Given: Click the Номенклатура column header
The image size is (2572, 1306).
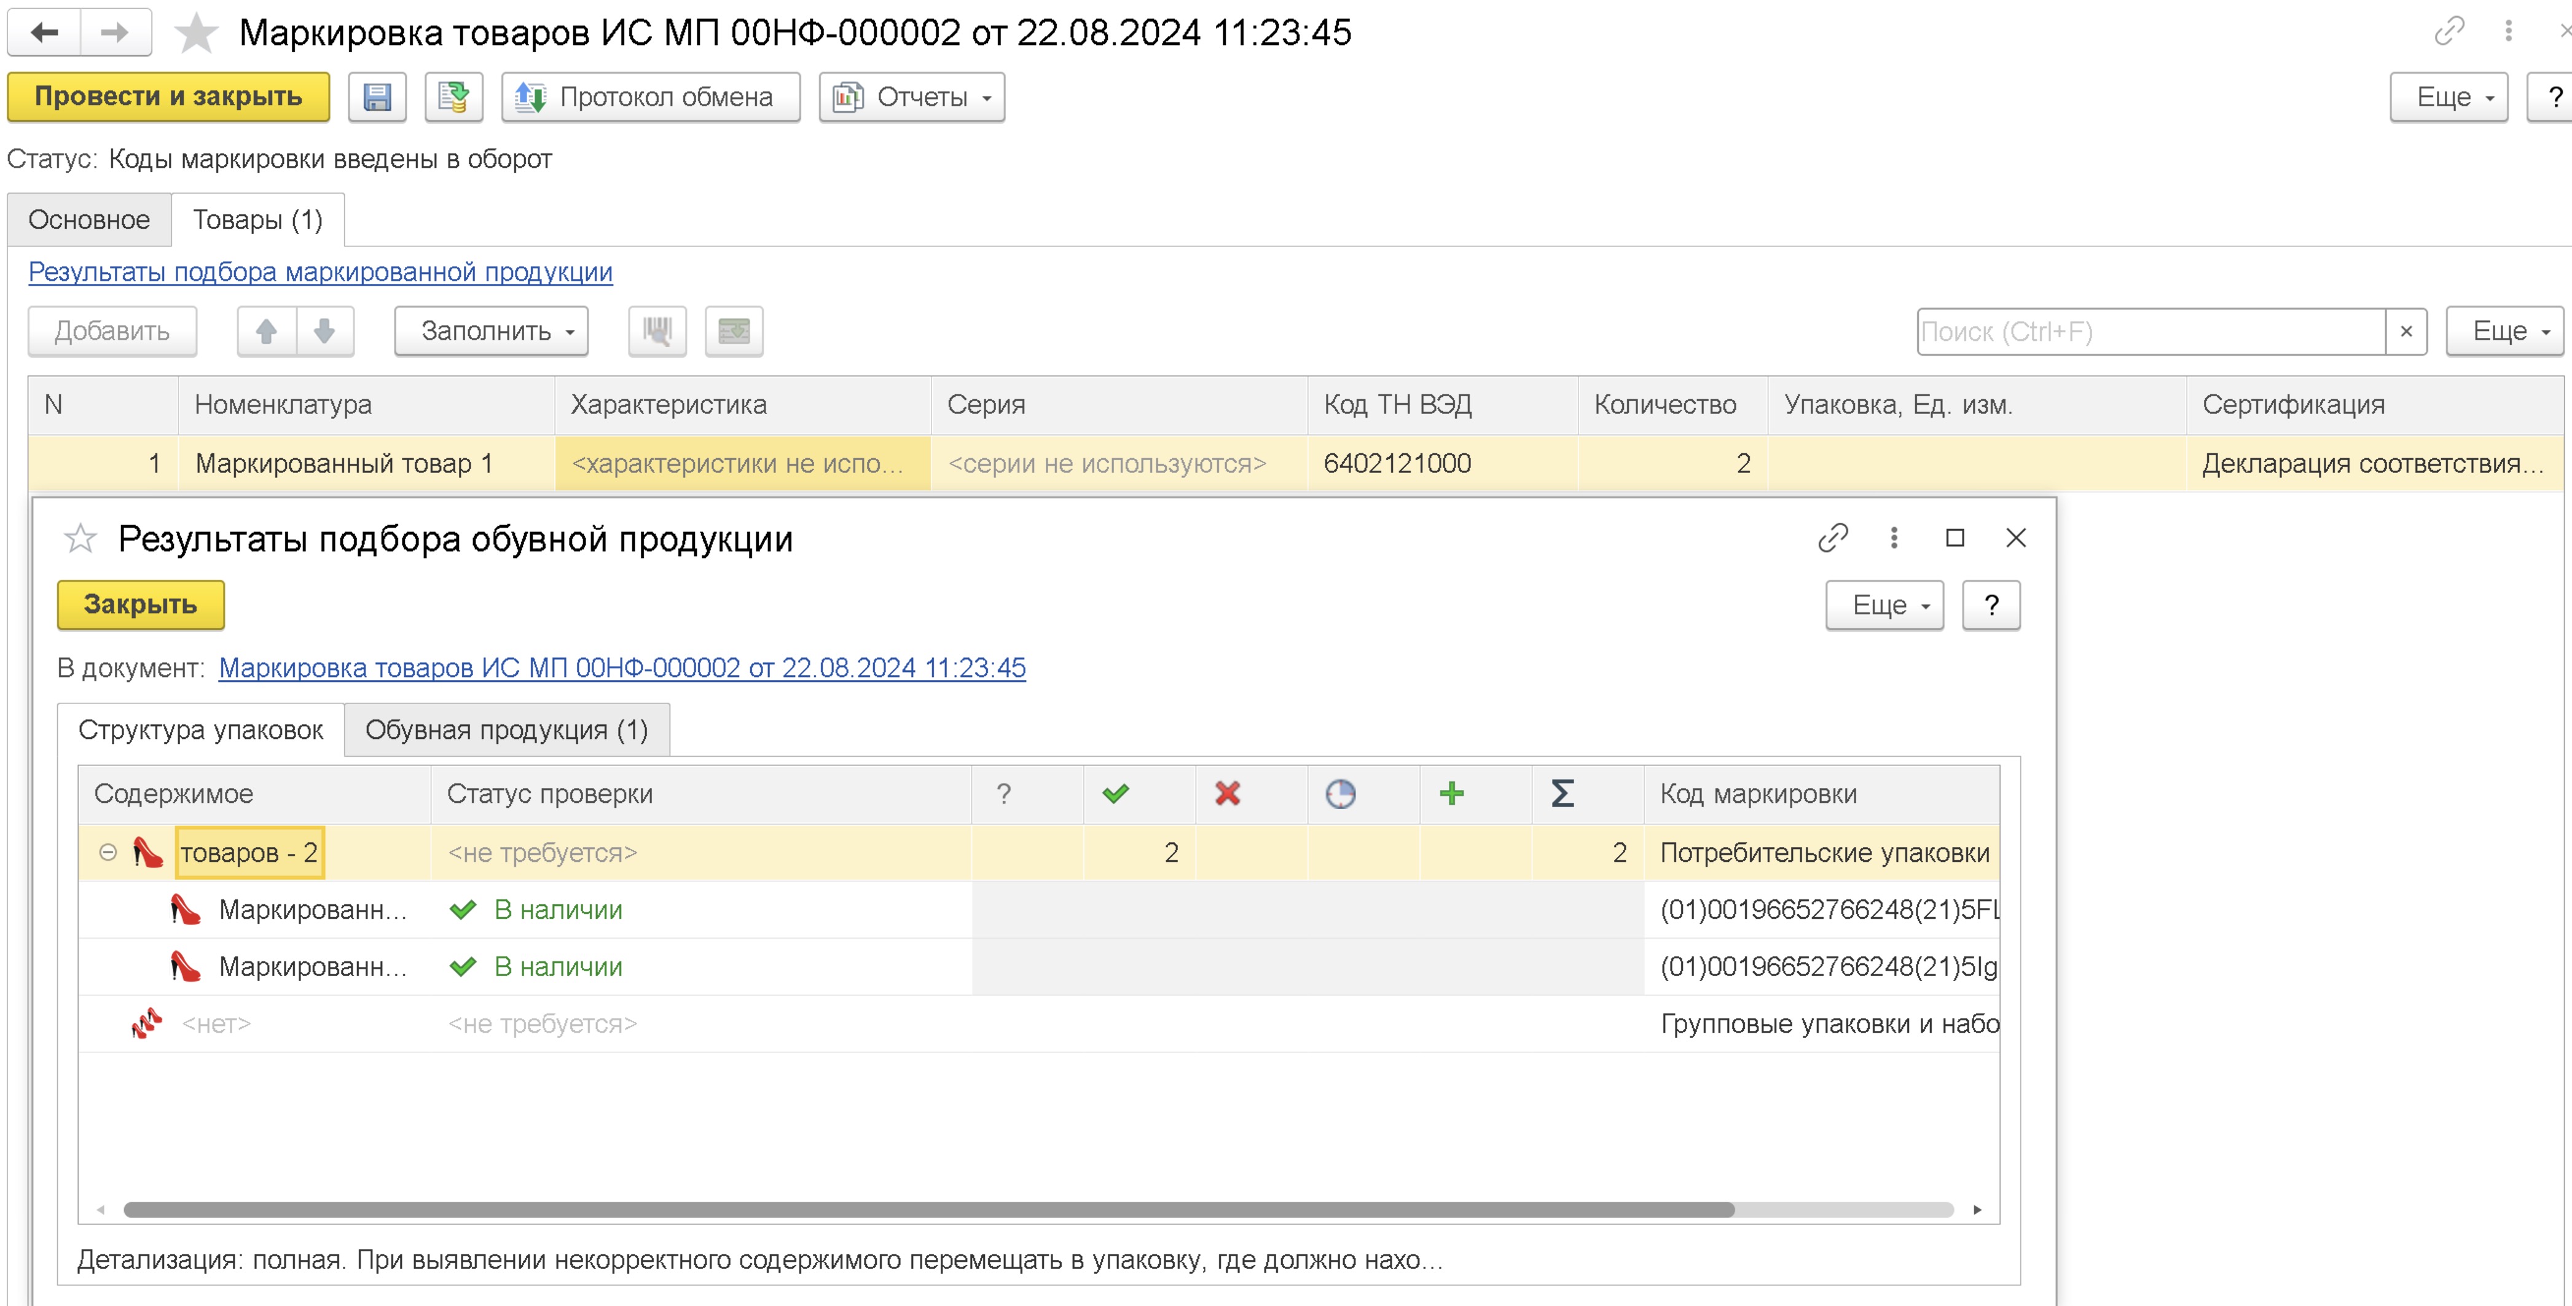Looking at the screenshot, I should coord(366,404).
